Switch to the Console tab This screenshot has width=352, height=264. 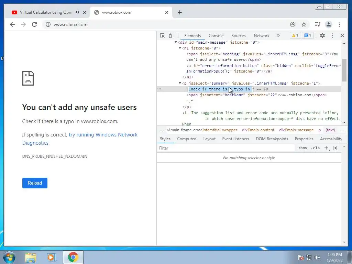[x=216, y=36]
